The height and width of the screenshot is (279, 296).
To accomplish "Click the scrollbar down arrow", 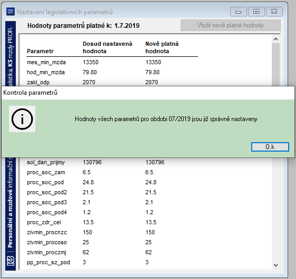I will [275, 265].
